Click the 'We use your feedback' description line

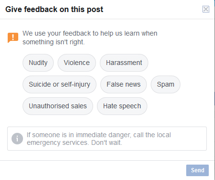tap(90, 33)
